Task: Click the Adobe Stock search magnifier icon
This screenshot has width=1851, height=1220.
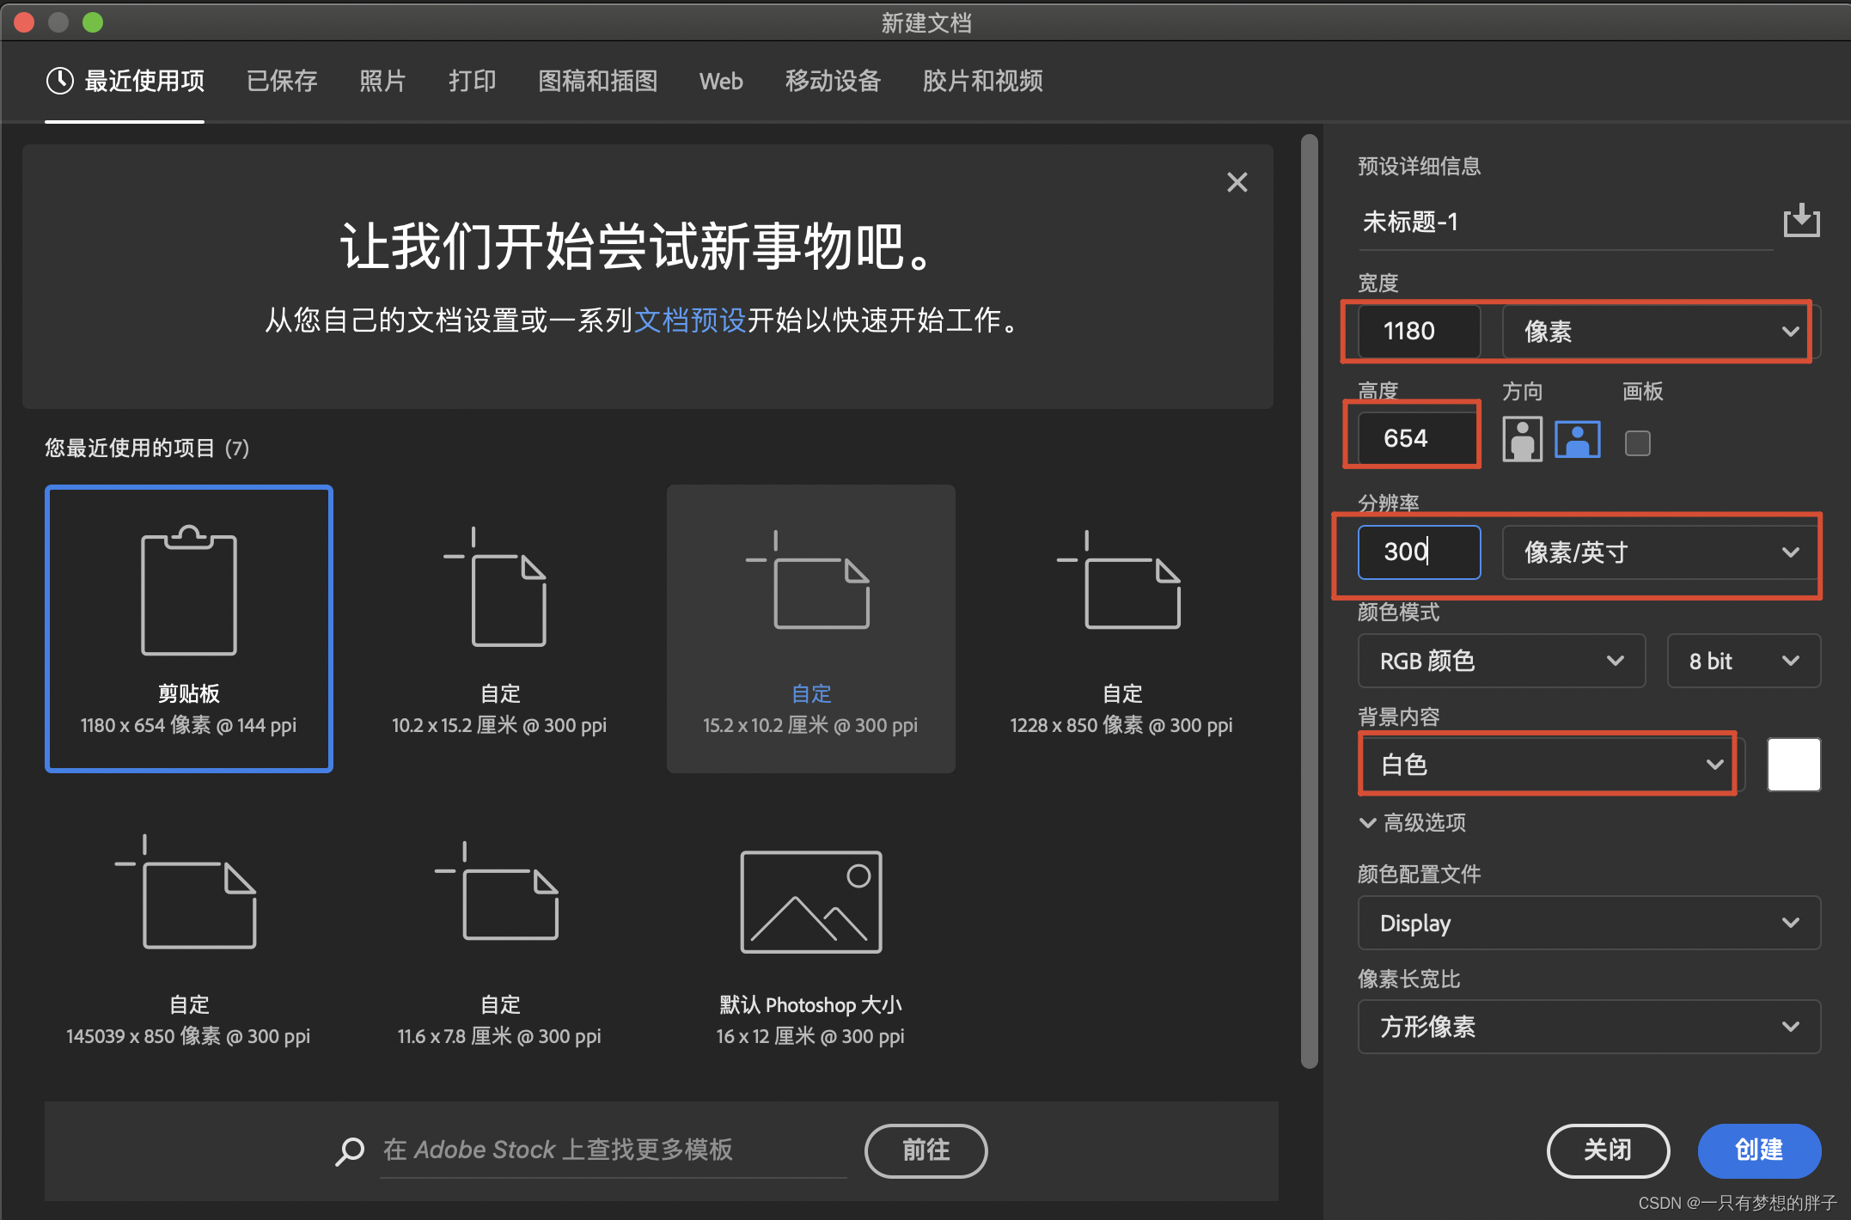Action: (349, 1150)
